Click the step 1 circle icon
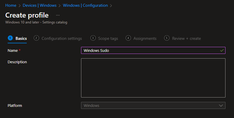The image size is (234, 118). (10, 38)
